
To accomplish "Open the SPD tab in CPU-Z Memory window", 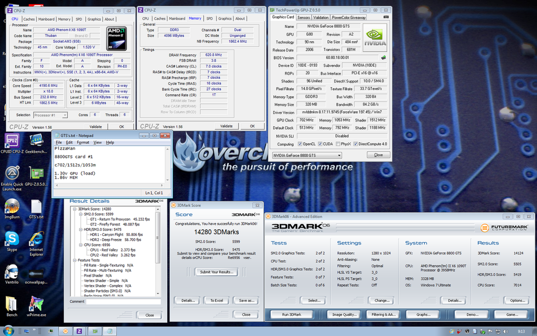I will 210,19.
